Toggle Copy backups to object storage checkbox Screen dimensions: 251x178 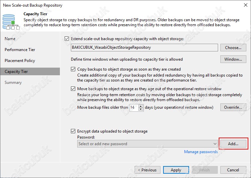(73, 69)
